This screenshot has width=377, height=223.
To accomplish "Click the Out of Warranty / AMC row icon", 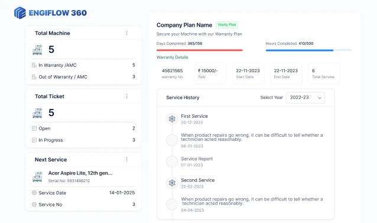I will click(34, 77).
